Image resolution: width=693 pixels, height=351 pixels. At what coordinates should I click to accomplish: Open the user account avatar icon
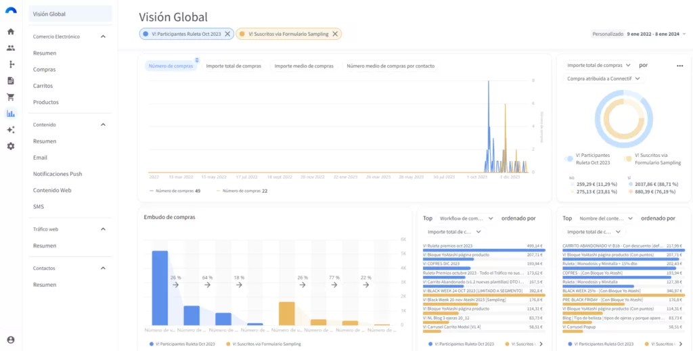point(11,340)
